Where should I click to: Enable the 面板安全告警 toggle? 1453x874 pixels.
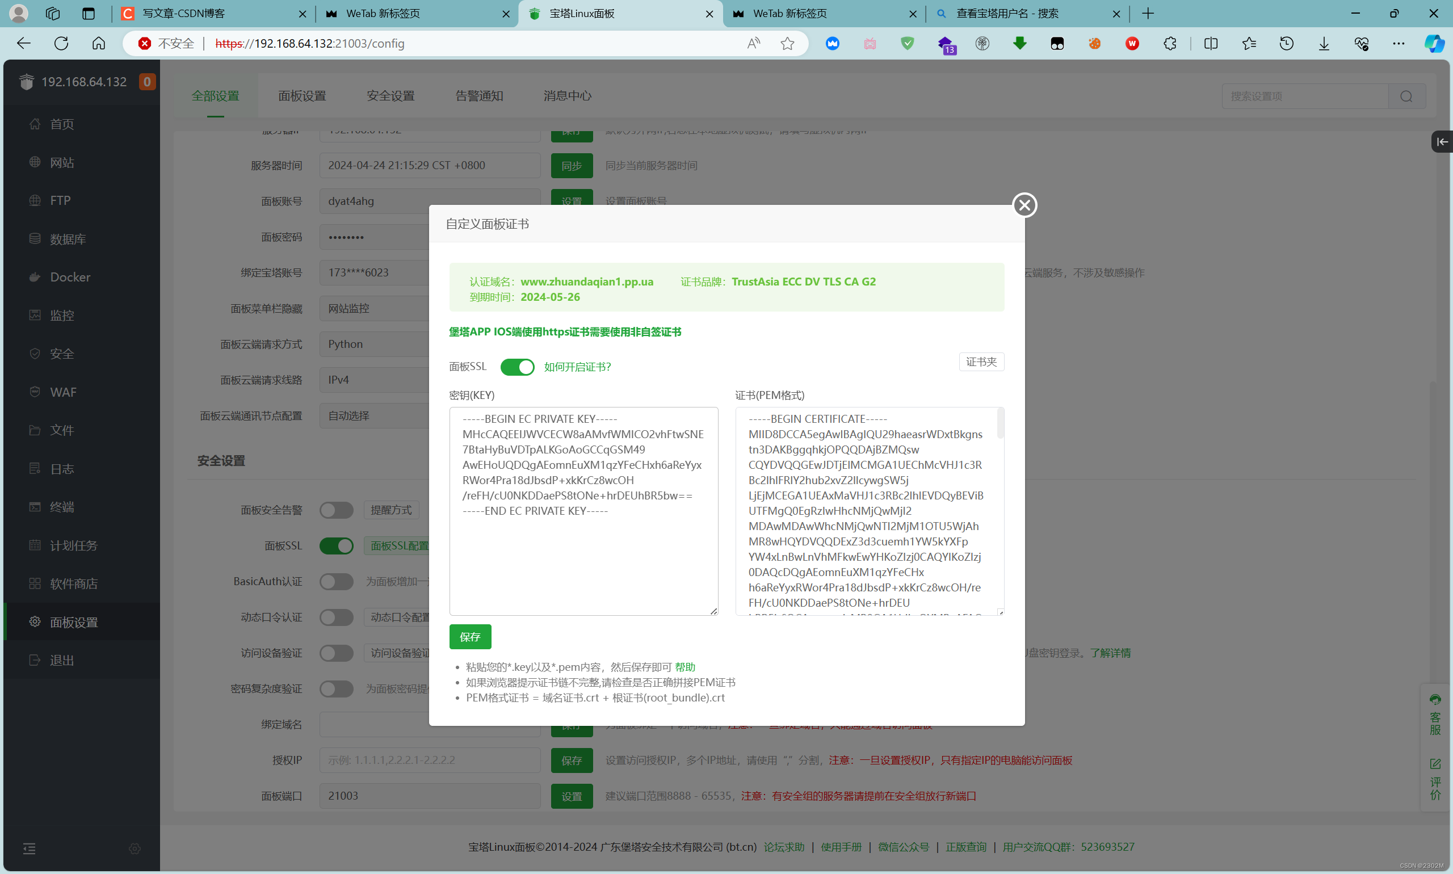point(337,510)
